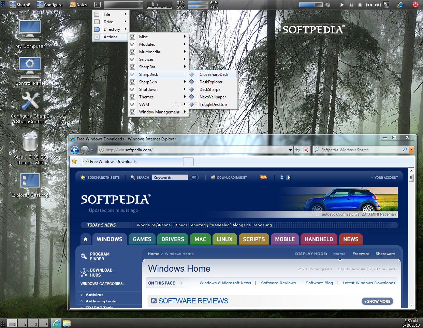
Task: Select Freeware display mode
Action: (x=361, y=254)
